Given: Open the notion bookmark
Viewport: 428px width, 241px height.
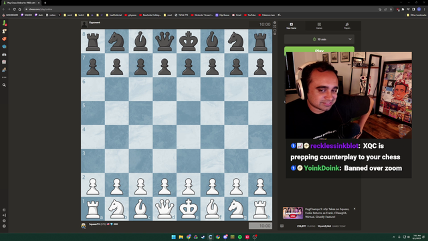Looking at the screenshot, I should (51, 15).
